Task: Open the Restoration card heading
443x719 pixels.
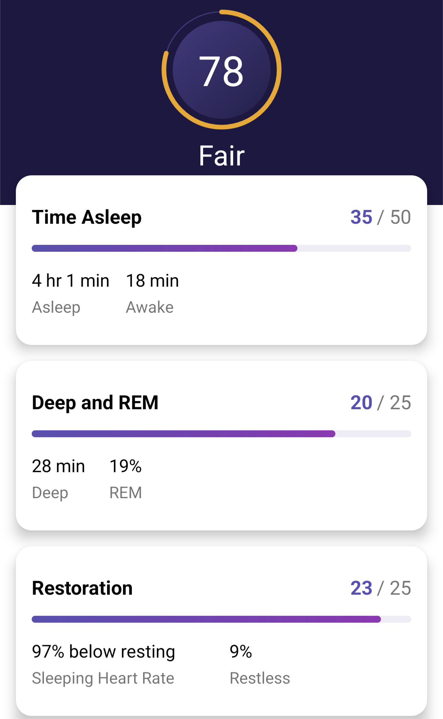Action: click(x=82, y=588)
